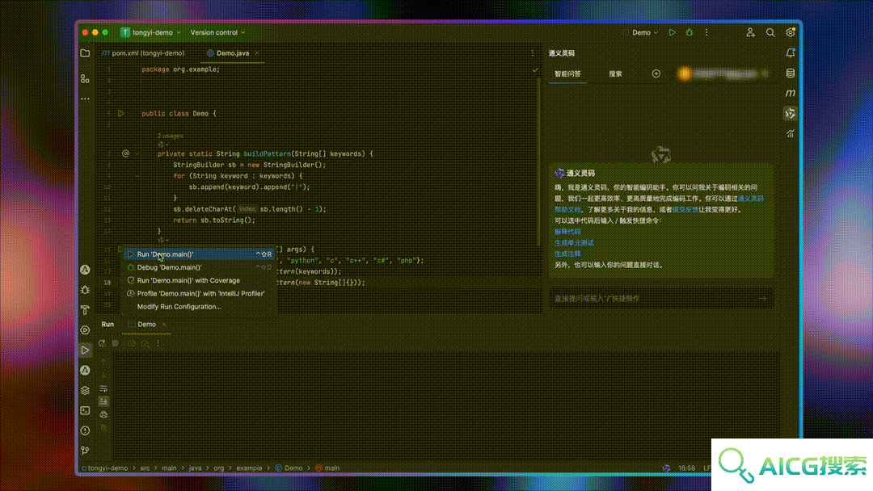
Task: Stop the process in the Run panel toolbar
Action: tap(116, 344)
